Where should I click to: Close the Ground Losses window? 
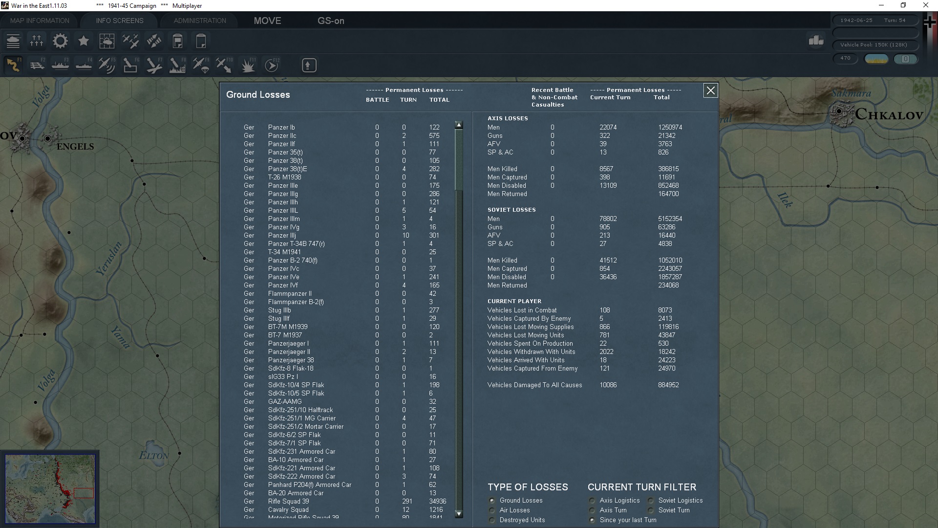pyautogui.click(x=710, y=90)
